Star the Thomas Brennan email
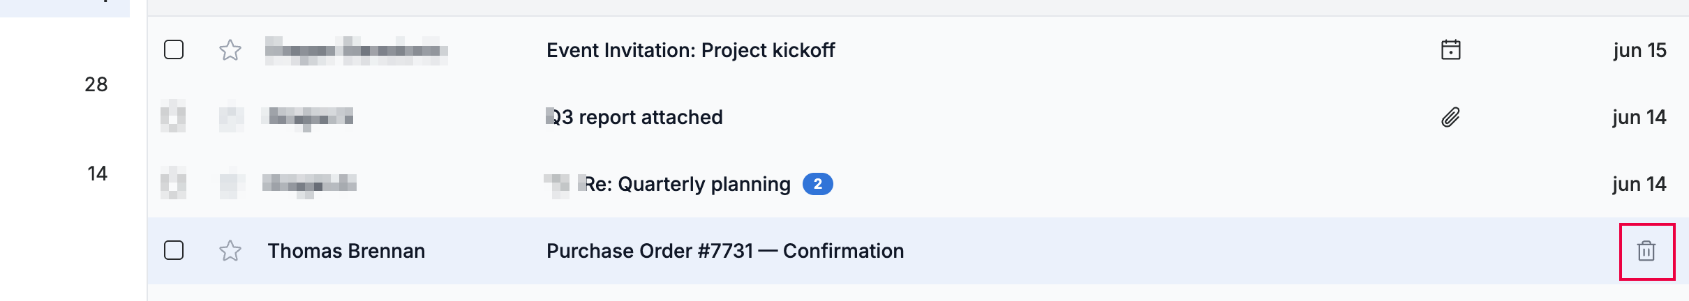This screenshot has width=1689, height=301. click(230, 251)
